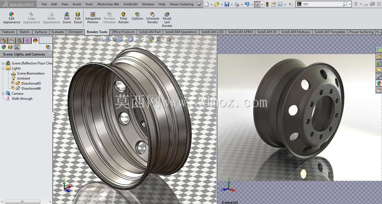Open the PhotoView 360 menu
382x204 pixels.
(x=108, y=4)
